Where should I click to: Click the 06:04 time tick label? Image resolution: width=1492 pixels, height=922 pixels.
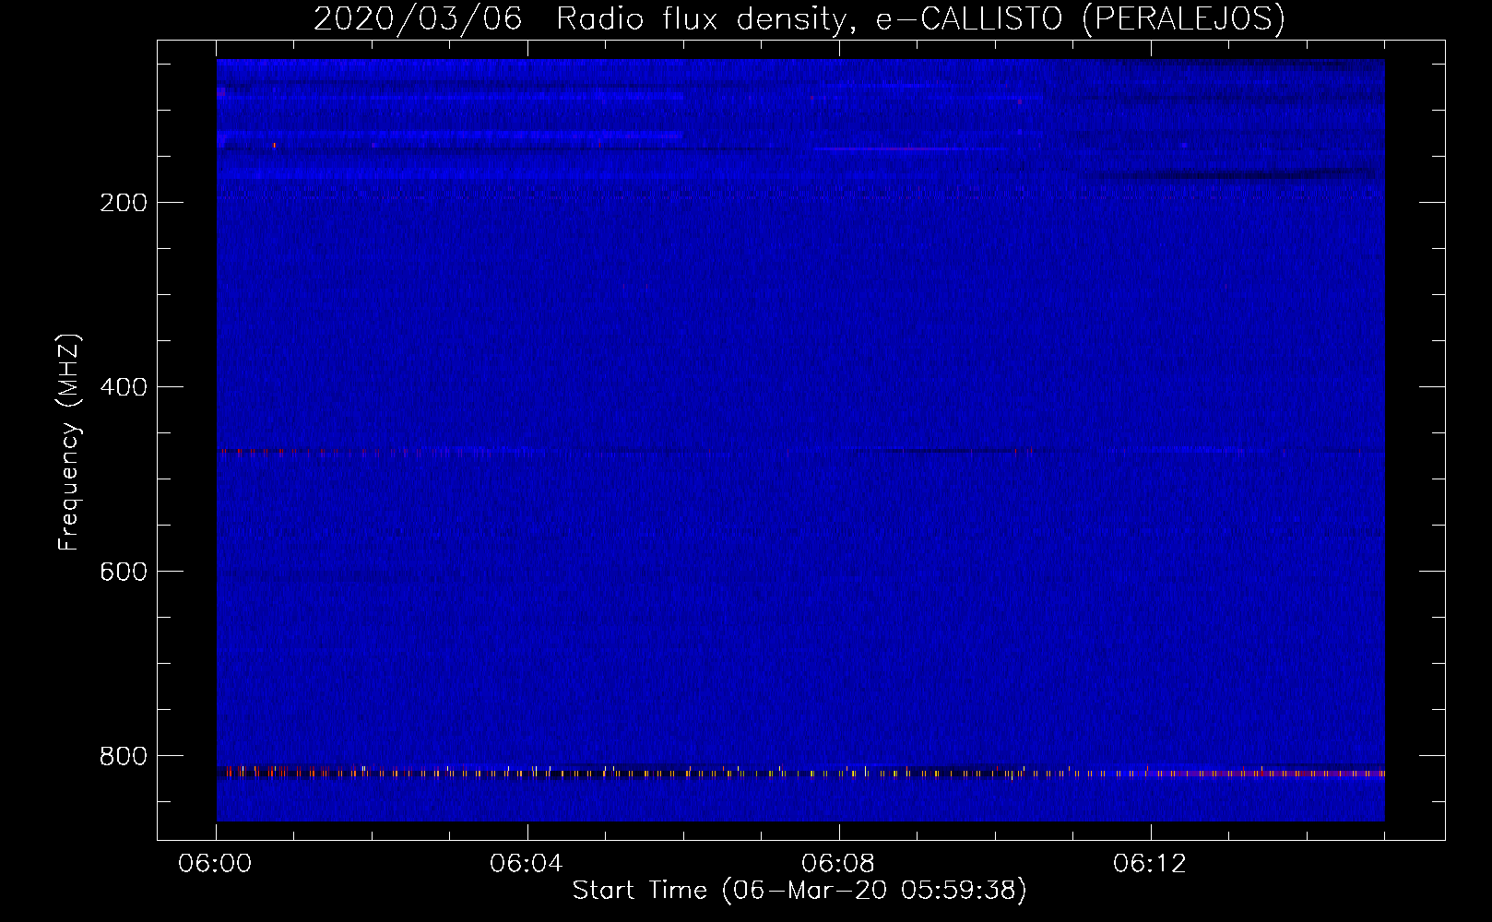527,865
